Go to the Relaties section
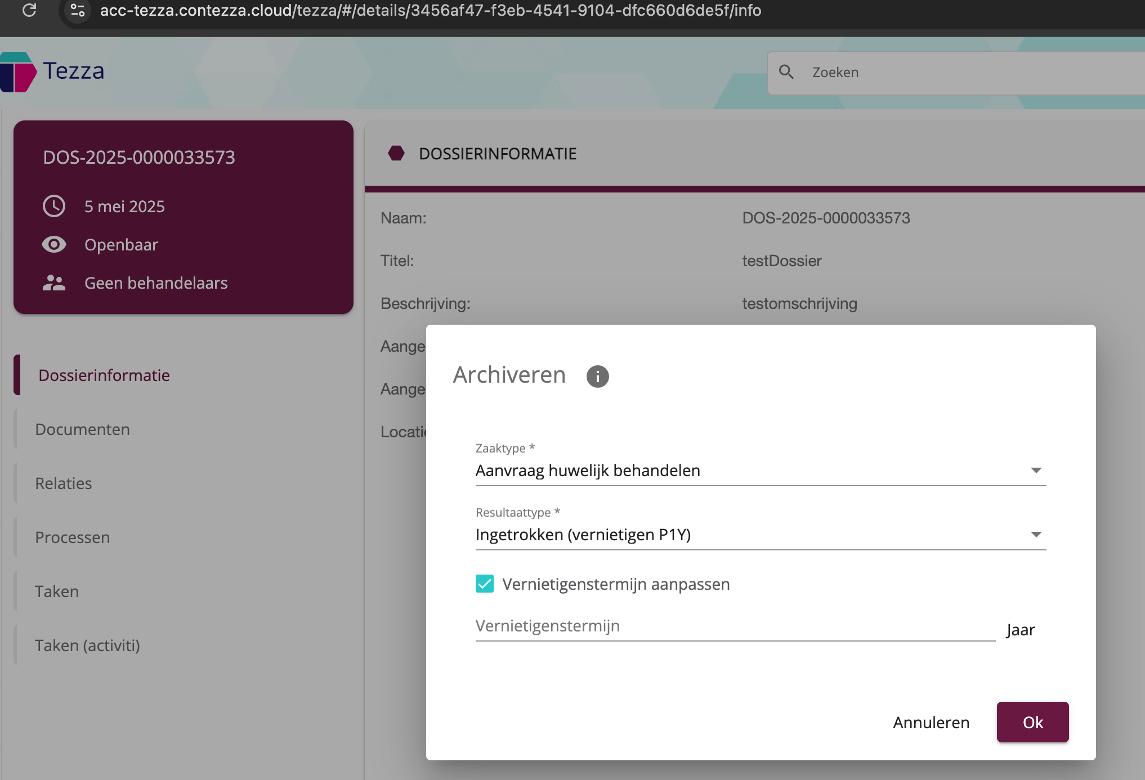 click(63, 483)
